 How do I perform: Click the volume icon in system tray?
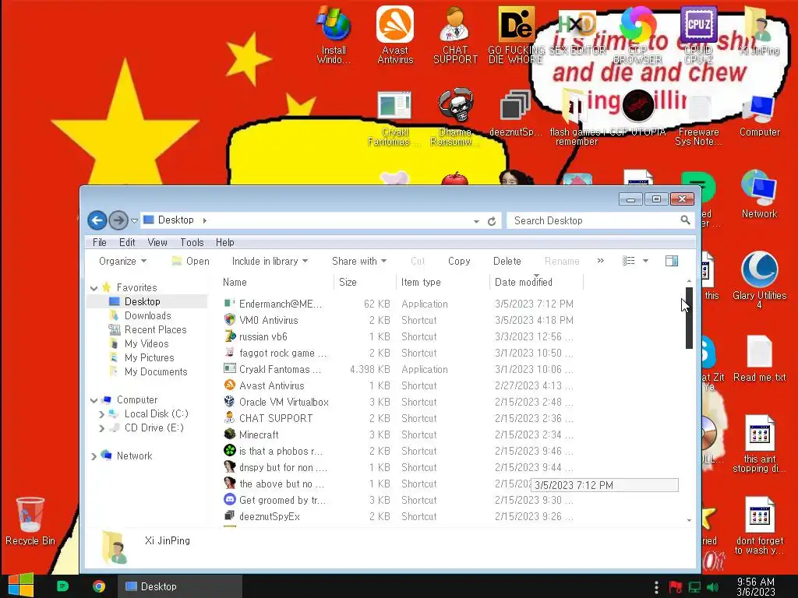(713, 587)
